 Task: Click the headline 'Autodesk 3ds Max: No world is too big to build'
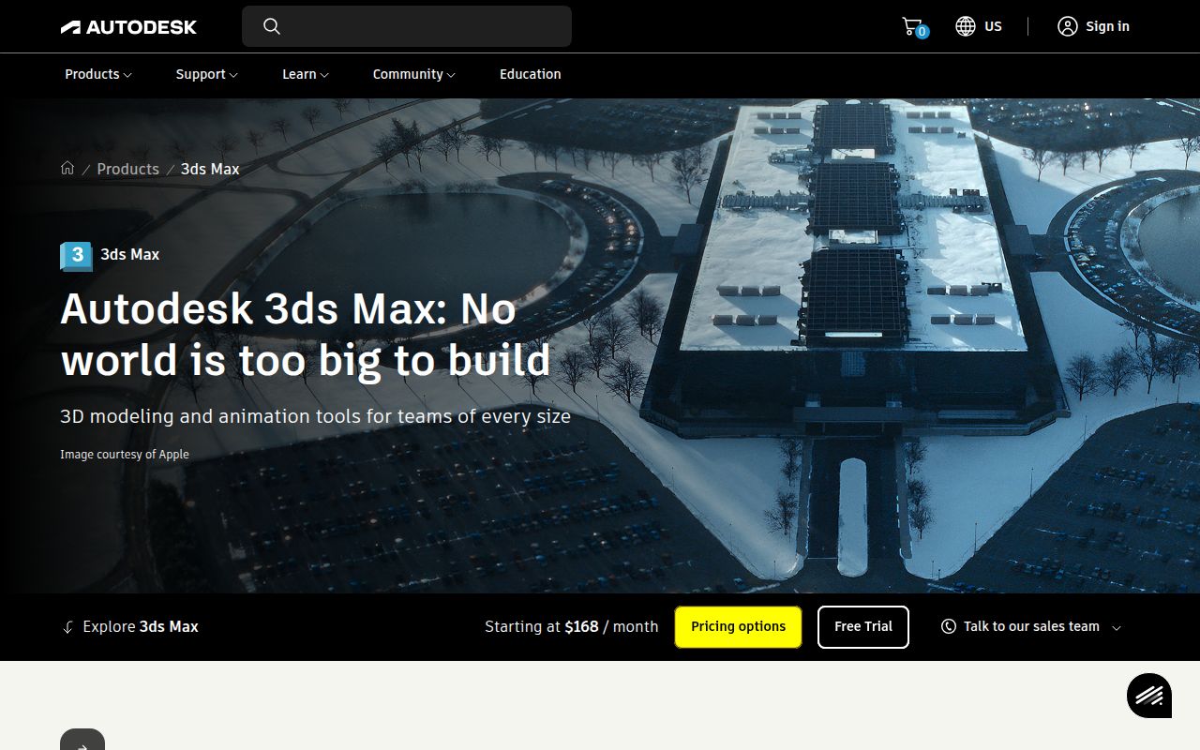(306, 335)
